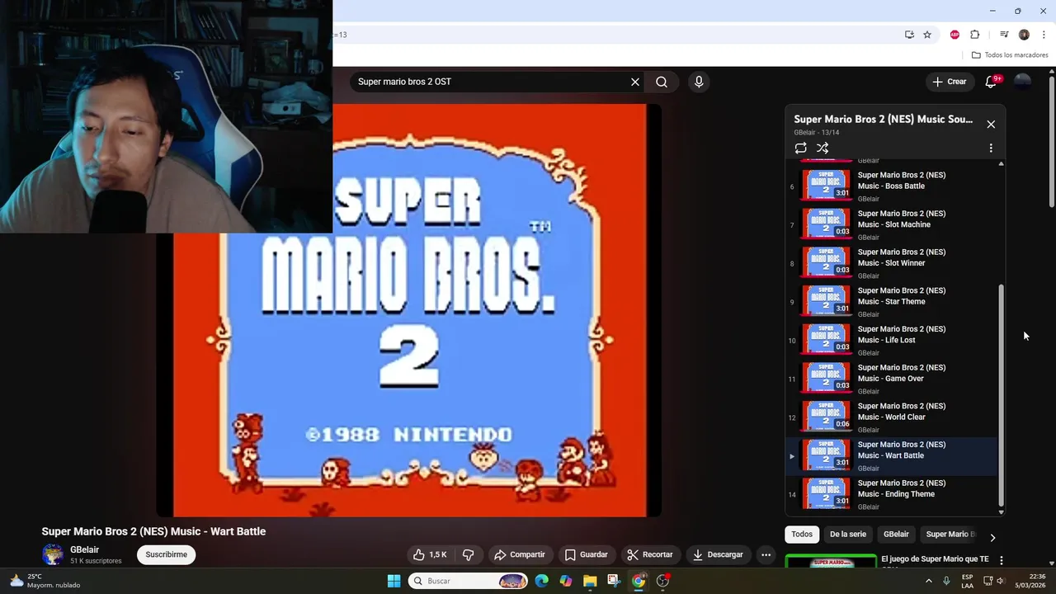Open the AdBlock Plus extension

pos(955,35)
